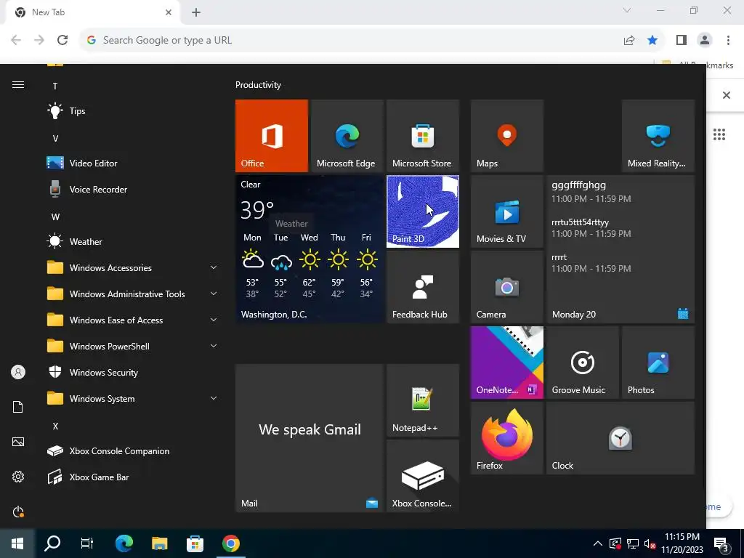This screenshot has height=558, width=744.
Task: Open the muted volume tray icon
Action: coord(650,543)
